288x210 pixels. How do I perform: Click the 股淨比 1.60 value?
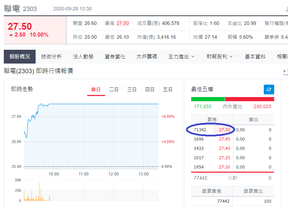tap(214, 23)
